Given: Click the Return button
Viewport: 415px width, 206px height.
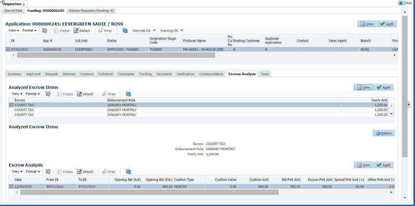Looking at the screenshot, I should point(384,133).
